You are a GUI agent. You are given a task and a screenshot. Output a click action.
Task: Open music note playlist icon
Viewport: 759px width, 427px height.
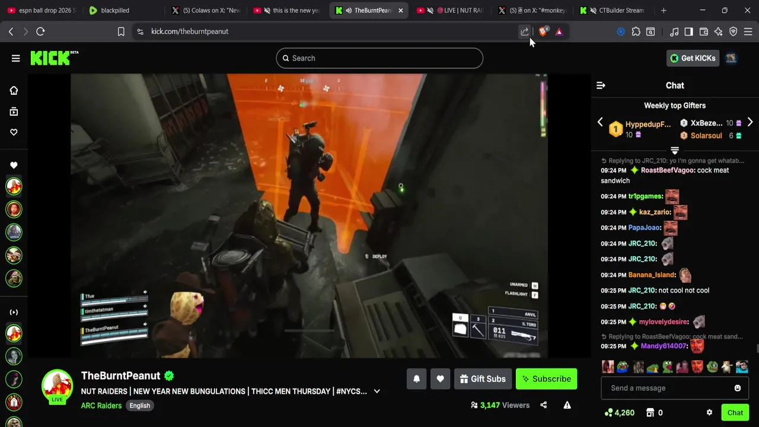(x=674, y=31)
